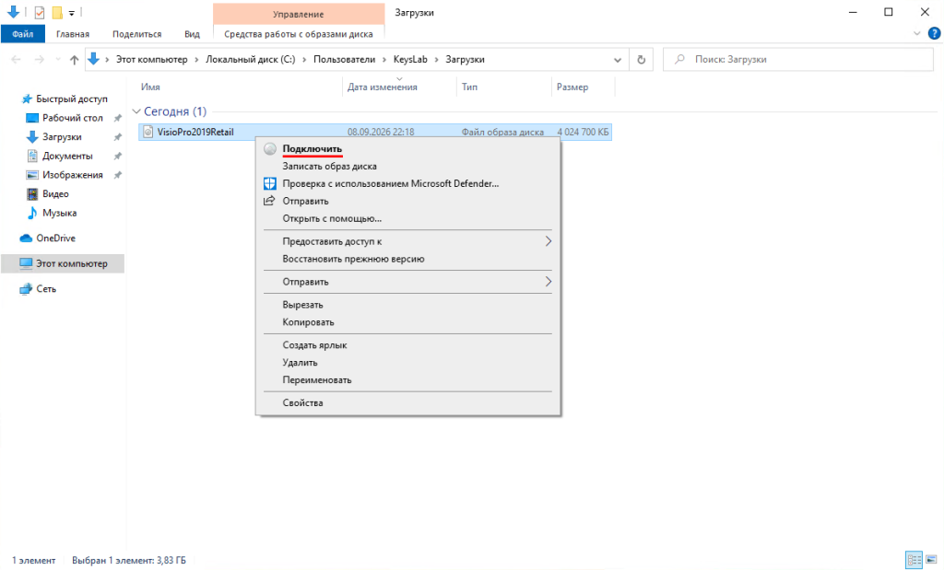Click Properties checkmark icon in quick access toolbar
This screenshot has width=944, height=570.
[39, 12]
